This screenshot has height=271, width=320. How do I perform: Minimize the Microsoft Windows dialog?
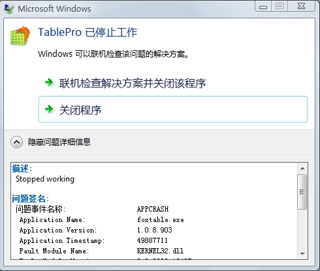tap(263, 6)
